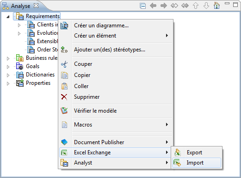Click the clipboard paste icon
The height and width of the screenshot is (178, 241).
click(x=64, y=86)
